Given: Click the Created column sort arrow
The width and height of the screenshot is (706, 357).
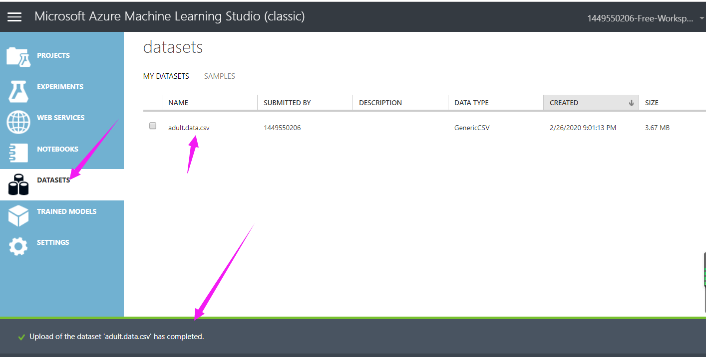Looking at the screenshot, I should click(x=631, y=103).
